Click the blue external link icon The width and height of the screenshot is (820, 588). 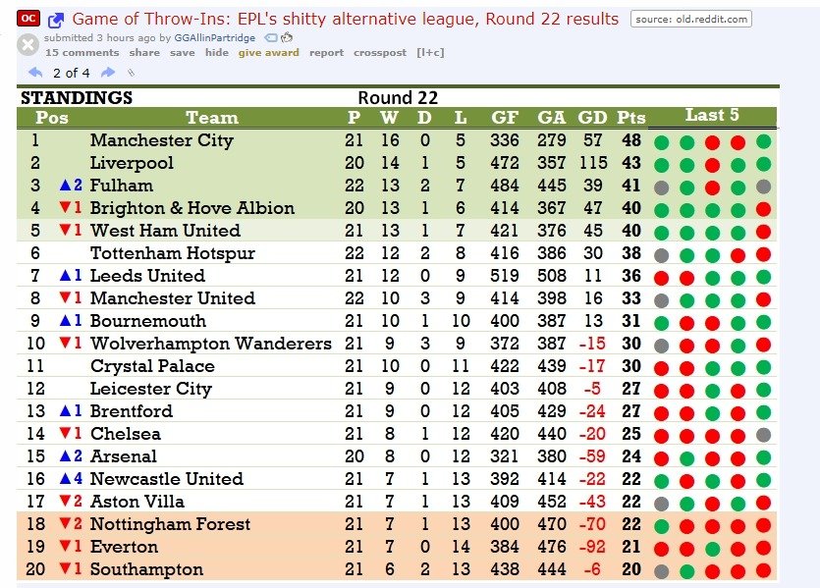coord(56,20)
